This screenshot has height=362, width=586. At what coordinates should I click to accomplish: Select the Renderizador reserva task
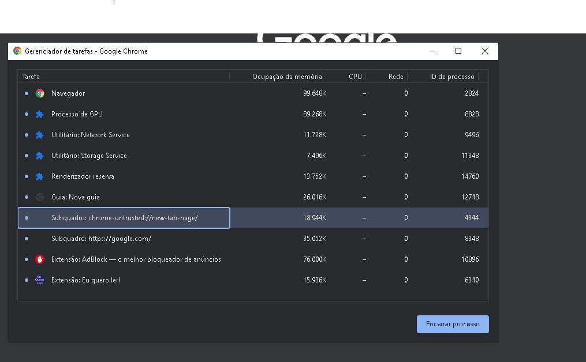253,176
